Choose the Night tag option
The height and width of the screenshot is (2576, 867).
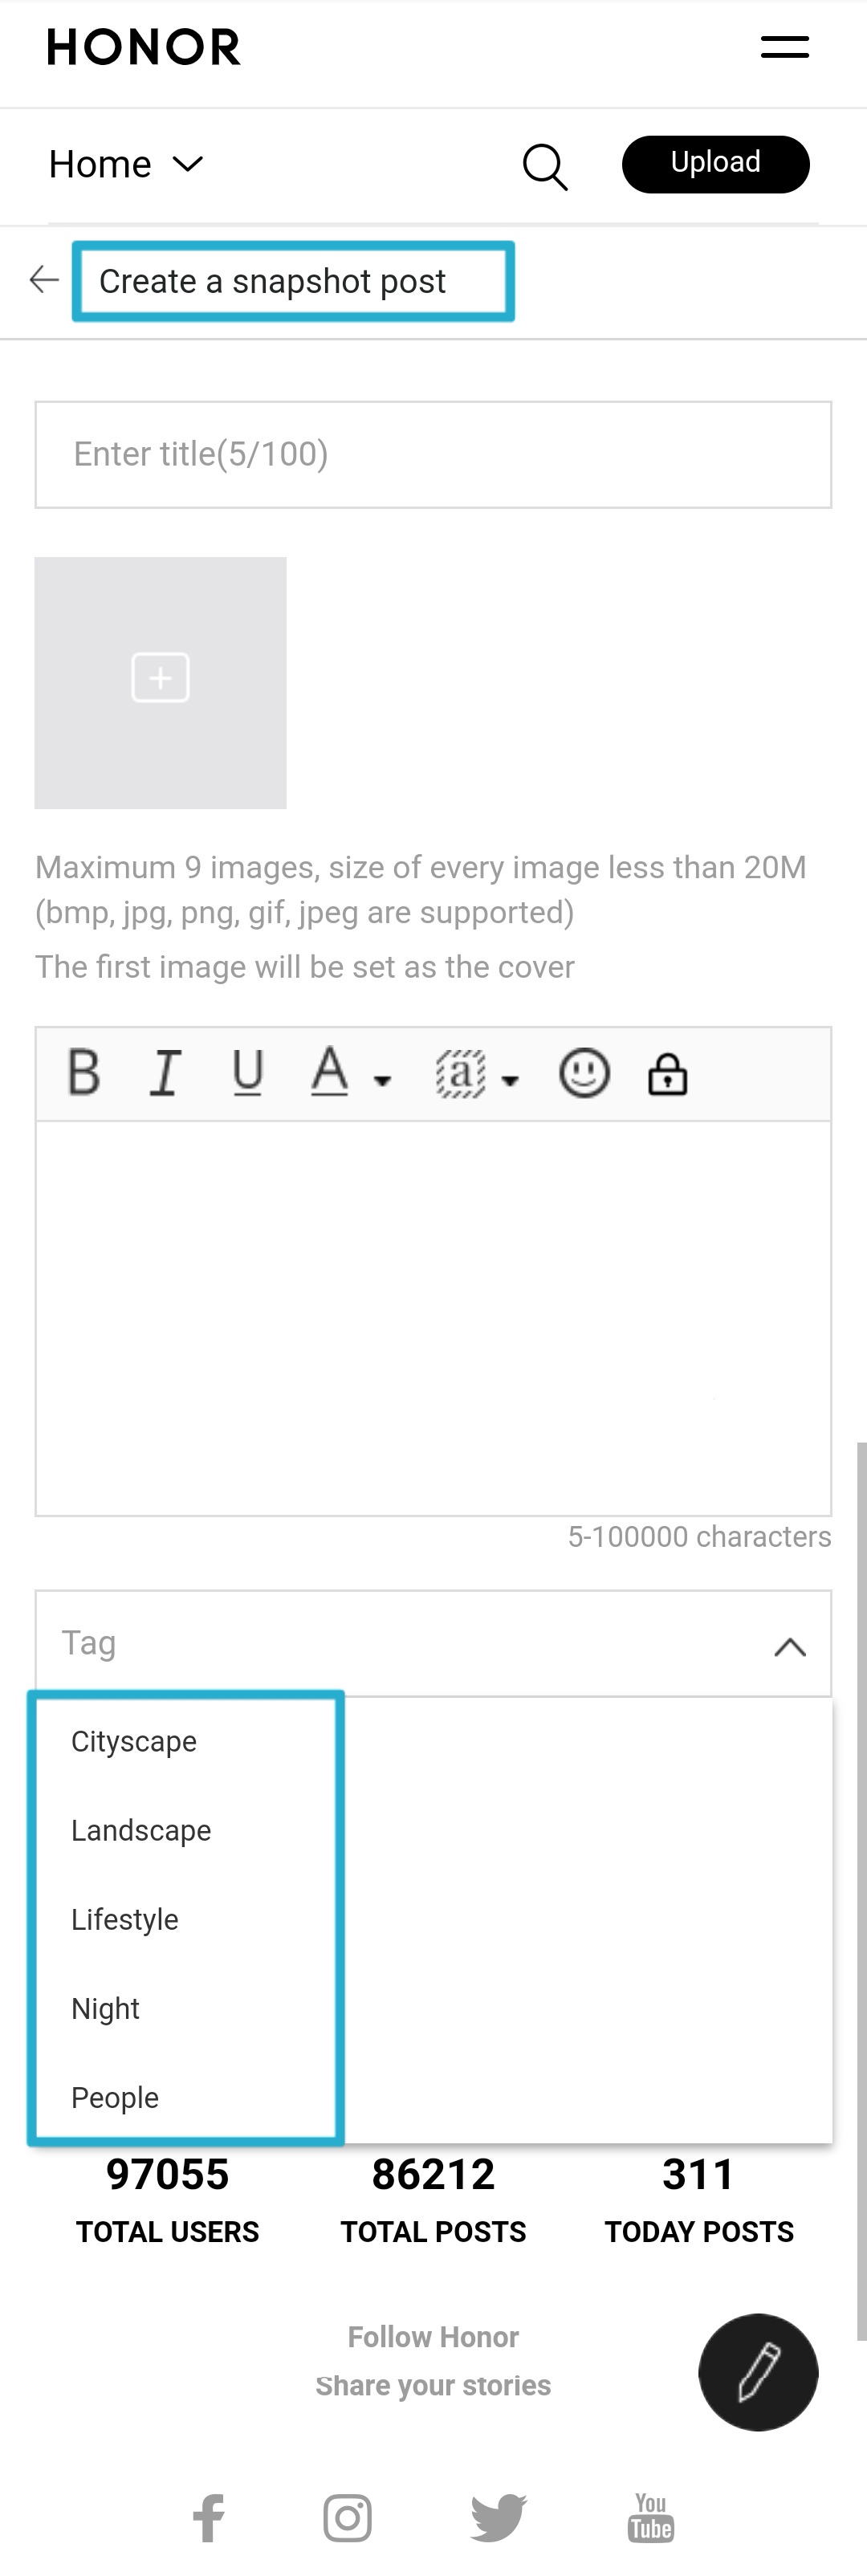[x=106, y=2009]
